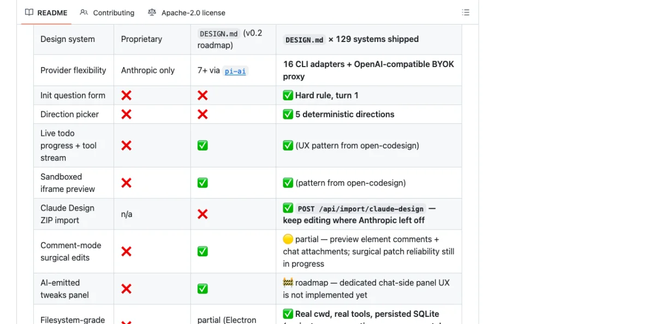Click the construction barrier icon beside roadmap
Screen dimensions: 655x324
[x=288, y=283]
